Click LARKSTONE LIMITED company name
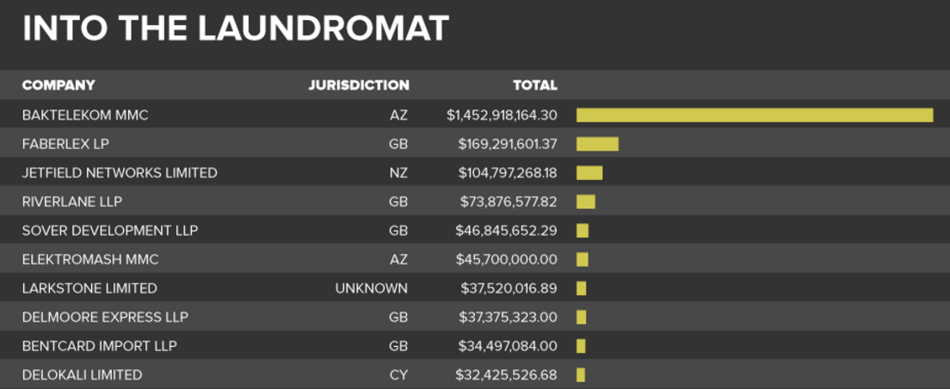 pyautogui.click(x=89, y=288)
